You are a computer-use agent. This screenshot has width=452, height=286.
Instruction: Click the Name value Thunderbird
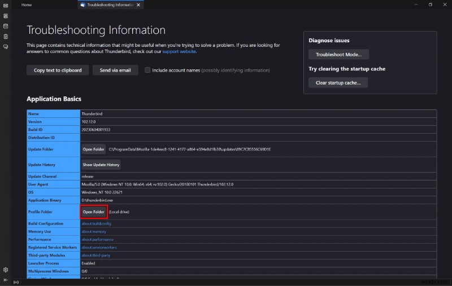[x=92, y=114]
